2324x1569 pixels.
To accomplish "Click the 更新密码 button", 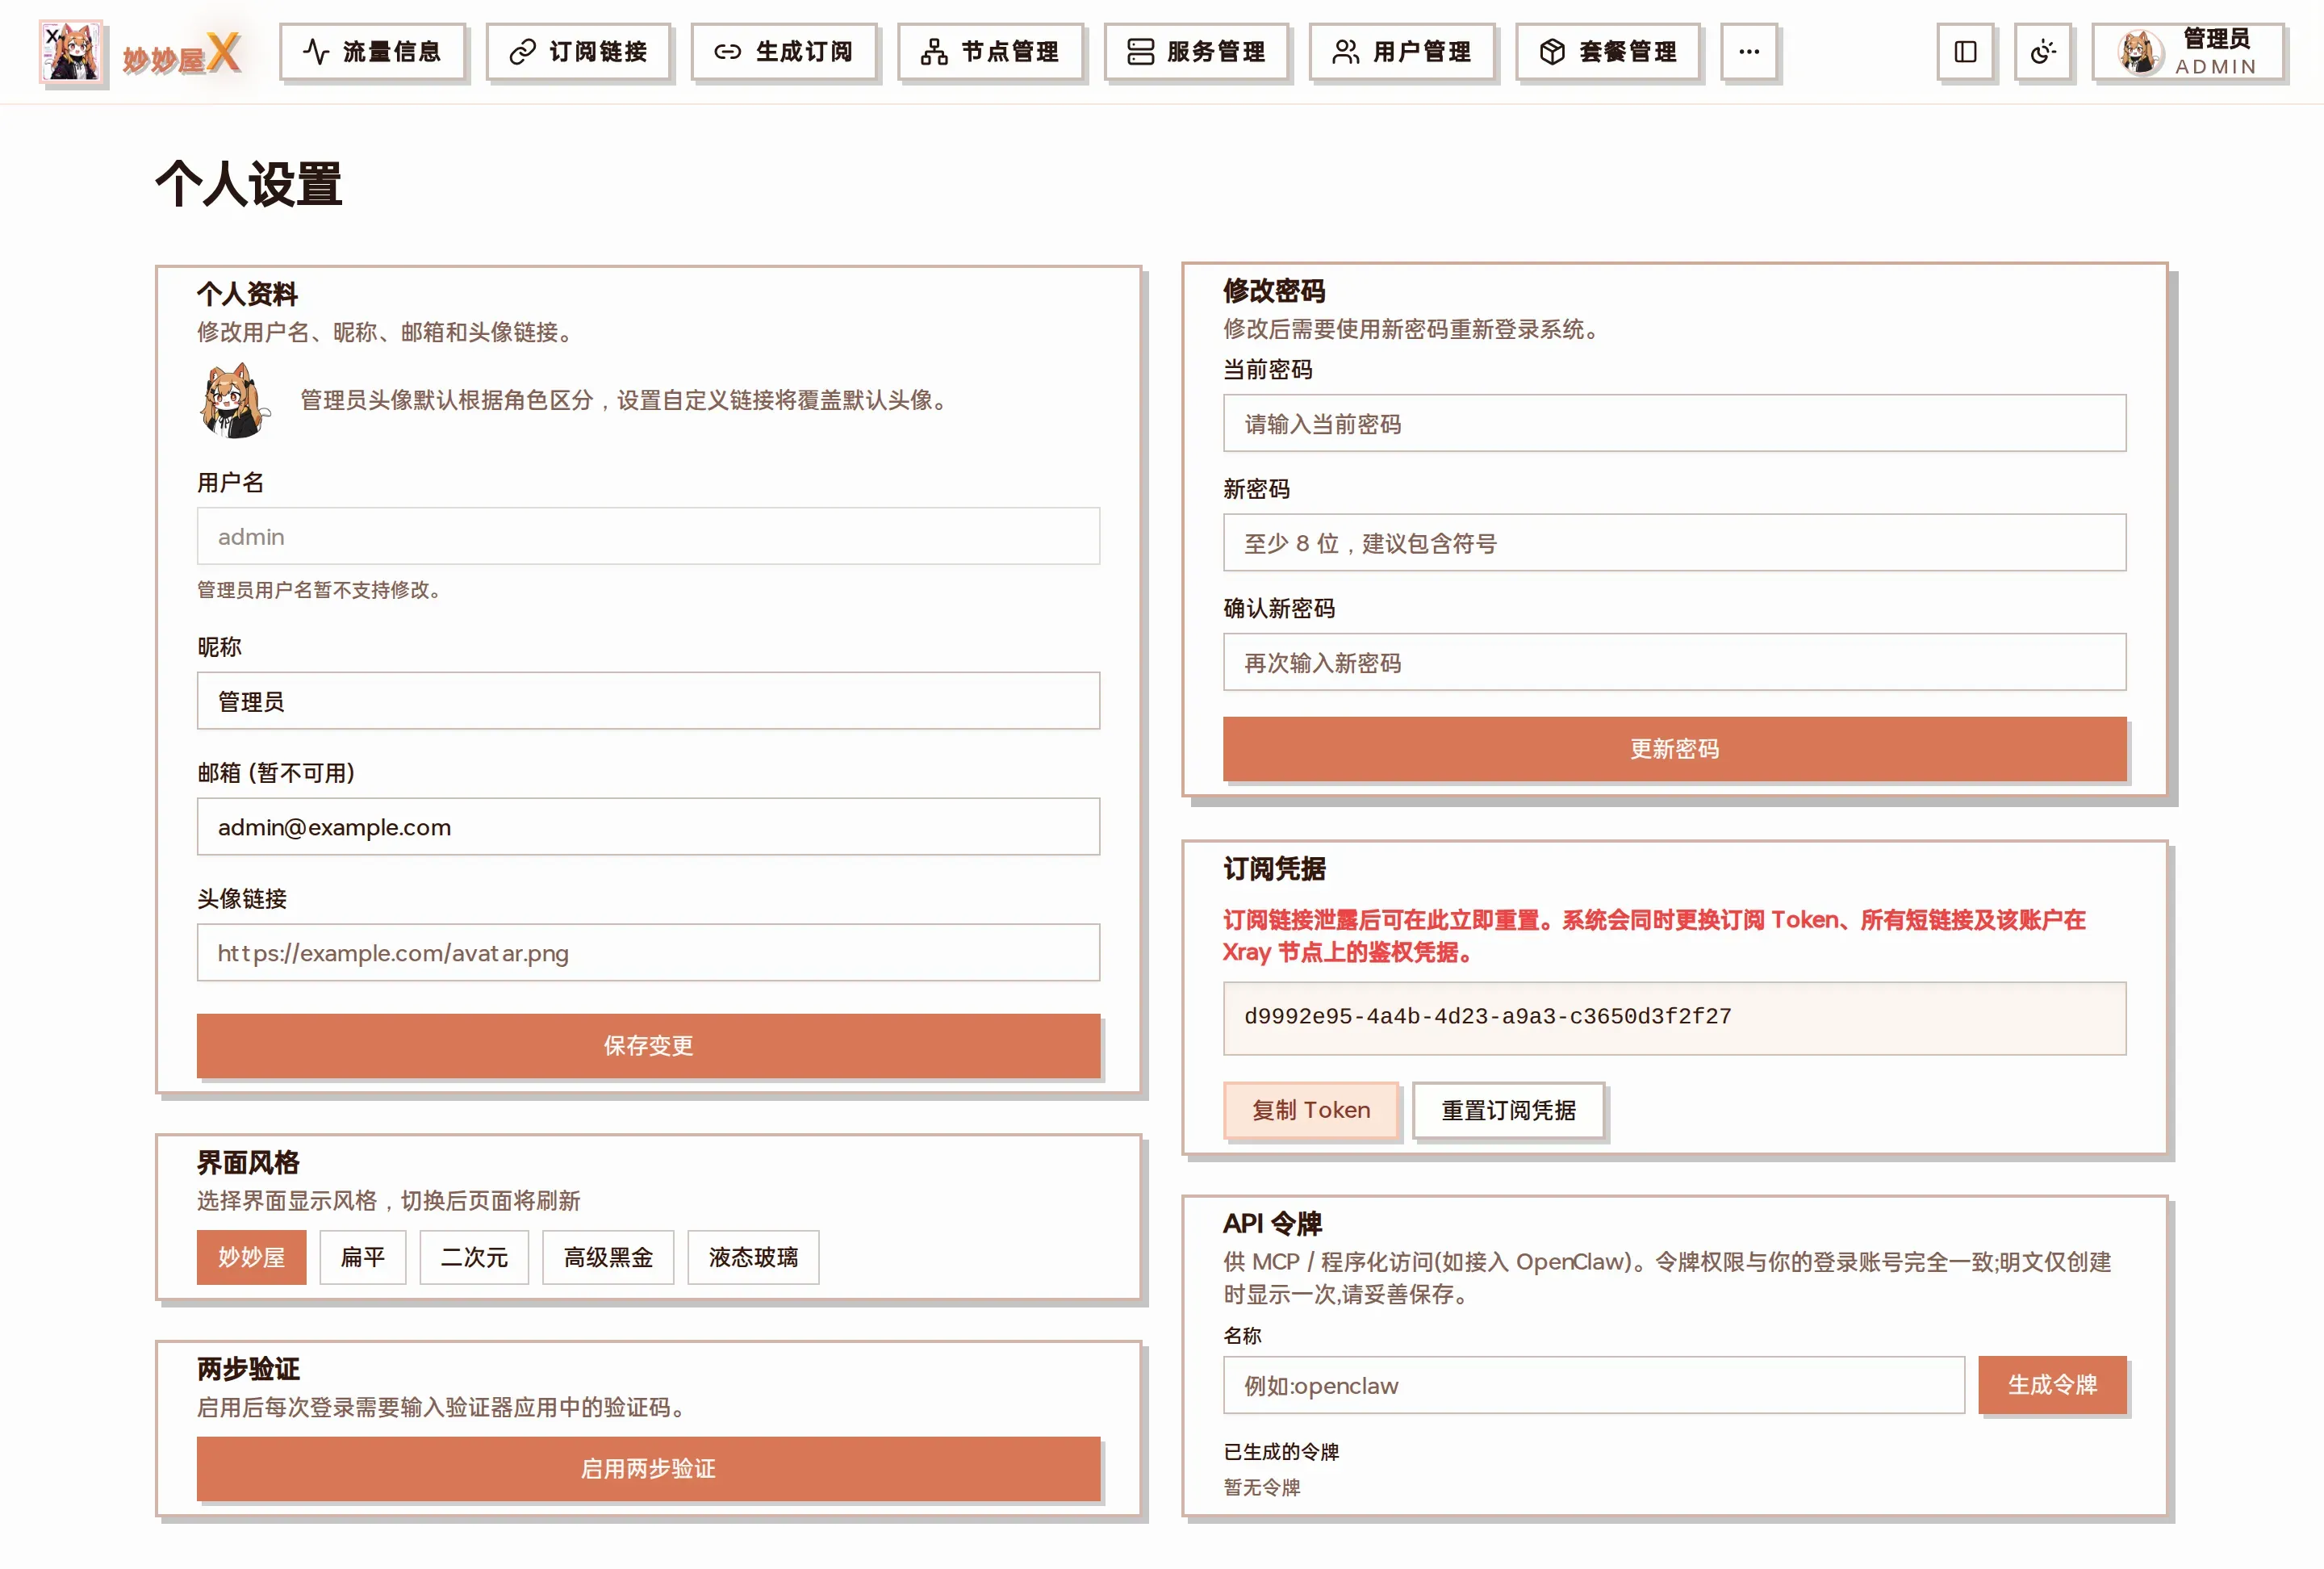I will (x=1675, y=749).
